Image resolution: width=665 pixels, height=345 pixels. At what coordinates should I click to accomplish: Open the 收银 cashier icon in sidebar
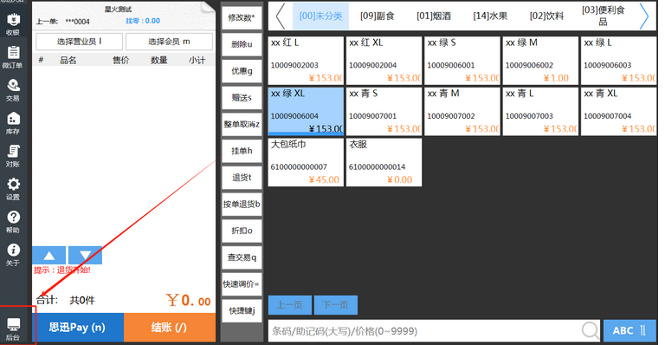click(13, 23)
